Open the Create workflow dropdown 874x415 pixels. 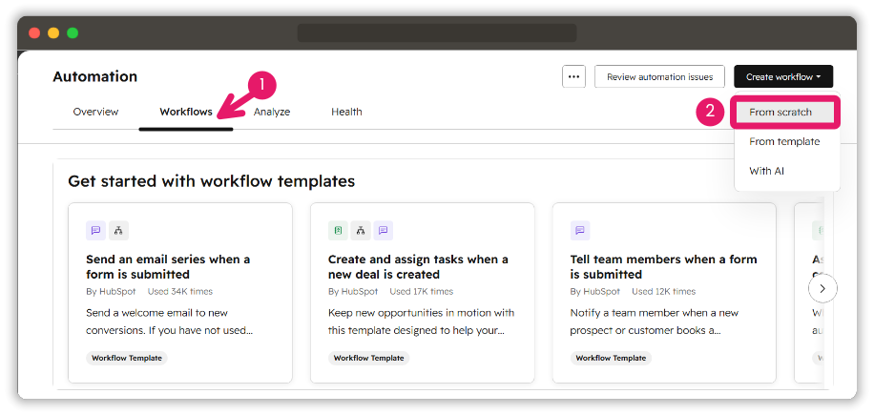click(783, 77)
